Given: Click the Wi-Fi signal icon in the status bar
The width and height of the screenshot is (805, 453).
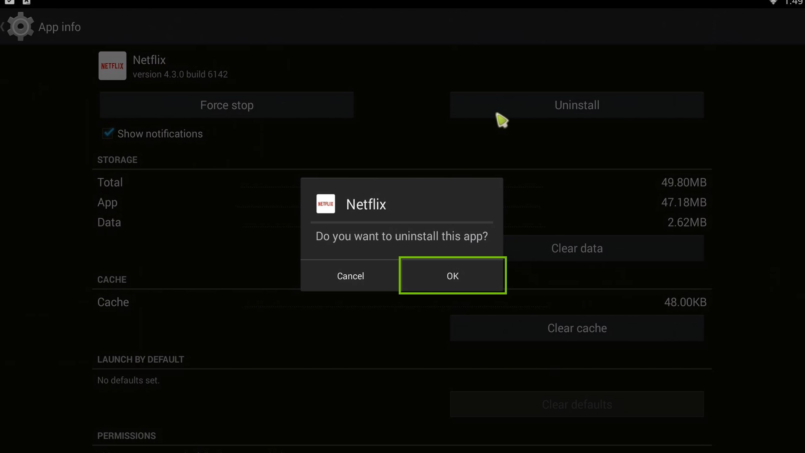Looking at the screenshot, I should pos(774,3).
